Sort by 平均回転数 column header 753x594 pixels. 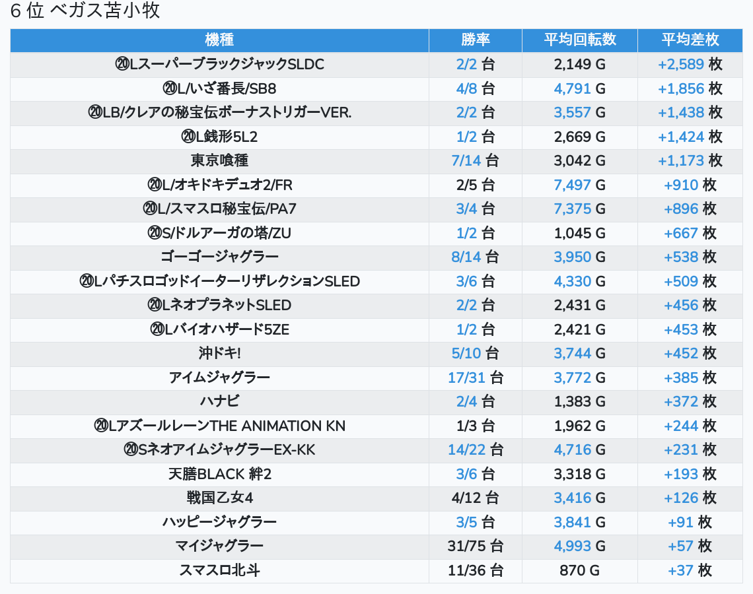point(579,40)
